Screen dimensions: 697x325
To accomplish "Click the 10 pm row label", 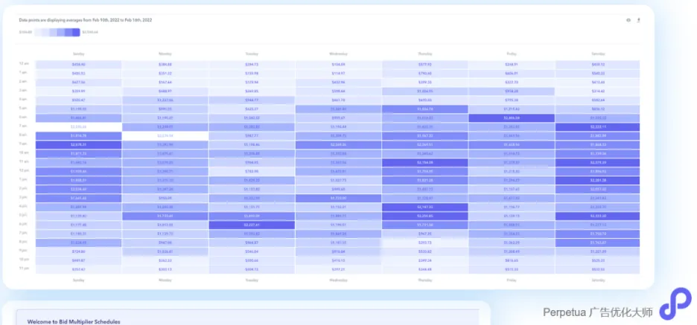I will click(24, 260).
